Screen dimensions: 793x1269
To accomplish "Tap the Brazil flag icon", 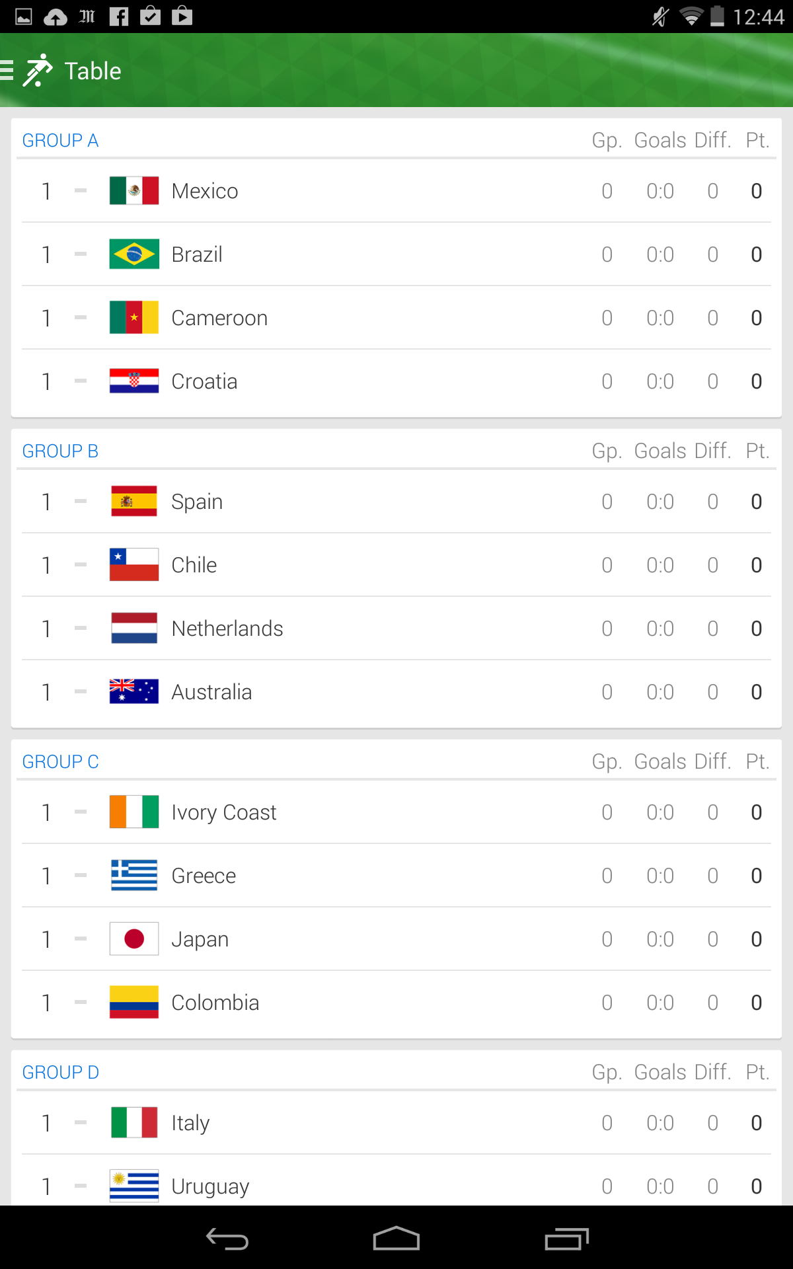I will coord(134,254).
